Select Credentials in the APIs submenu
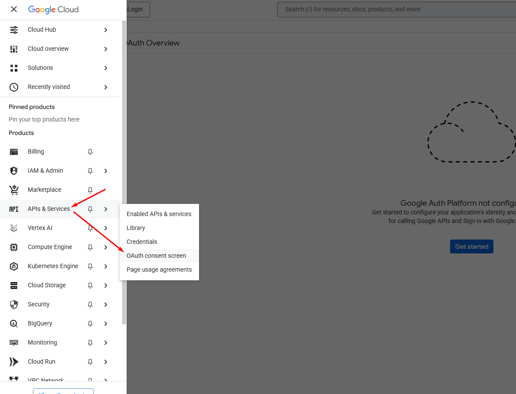This screenshot has height=394, width=516. tap(159, 242)
